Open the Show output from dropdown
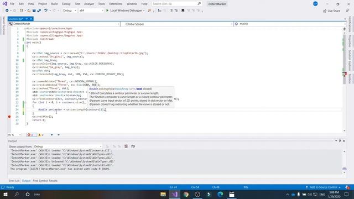Viewport: 354px width, 199px height. coord(67,146)
